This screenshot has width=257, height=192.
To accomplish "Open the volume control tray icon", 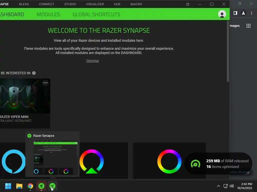I will tap(232, 186).
